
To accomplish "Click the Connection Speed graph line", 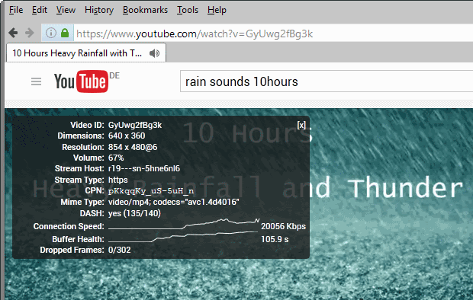I will click(184, 225).
